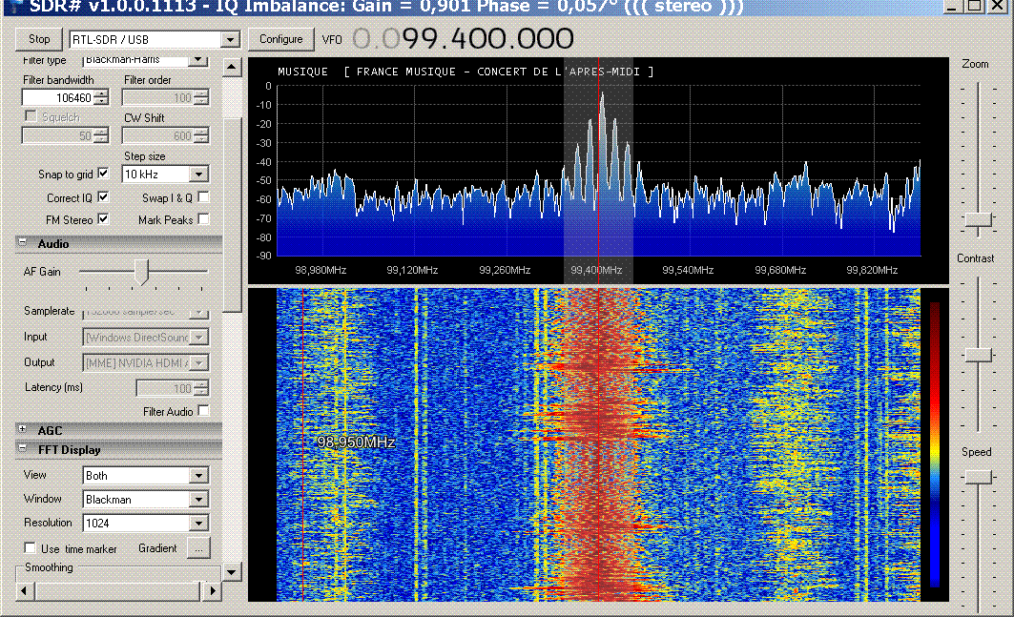This screenshot has width=1014, height=617.
Task: Click the Filter bandwidth input field
Action: click(58, 97)
